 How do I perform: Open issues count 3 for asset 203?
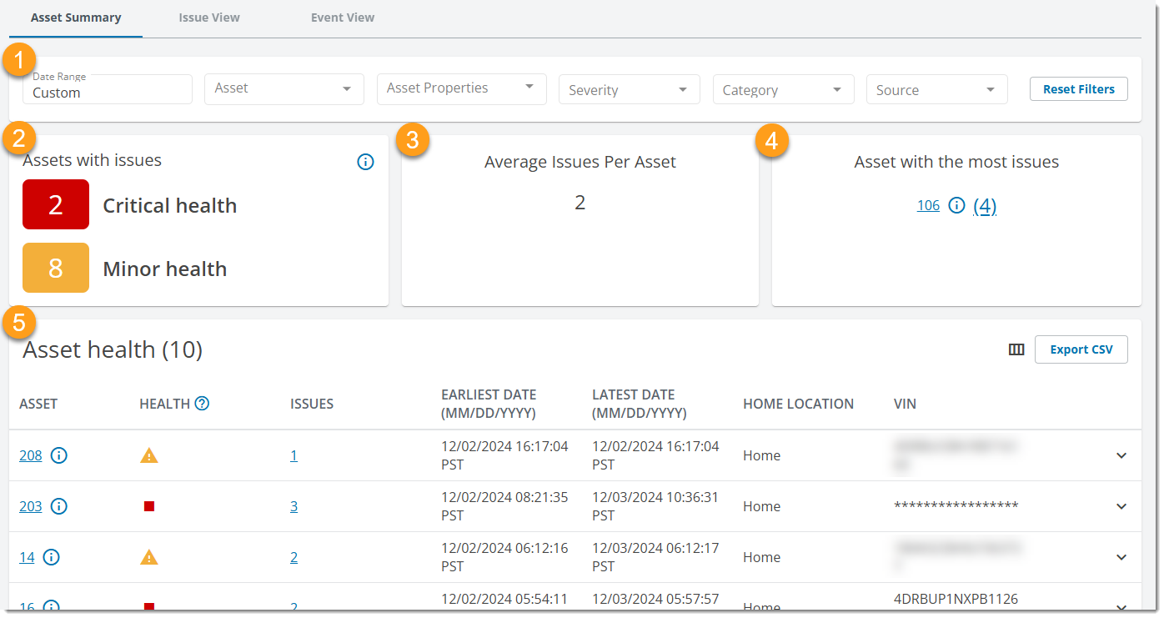(x=294, y=506)
